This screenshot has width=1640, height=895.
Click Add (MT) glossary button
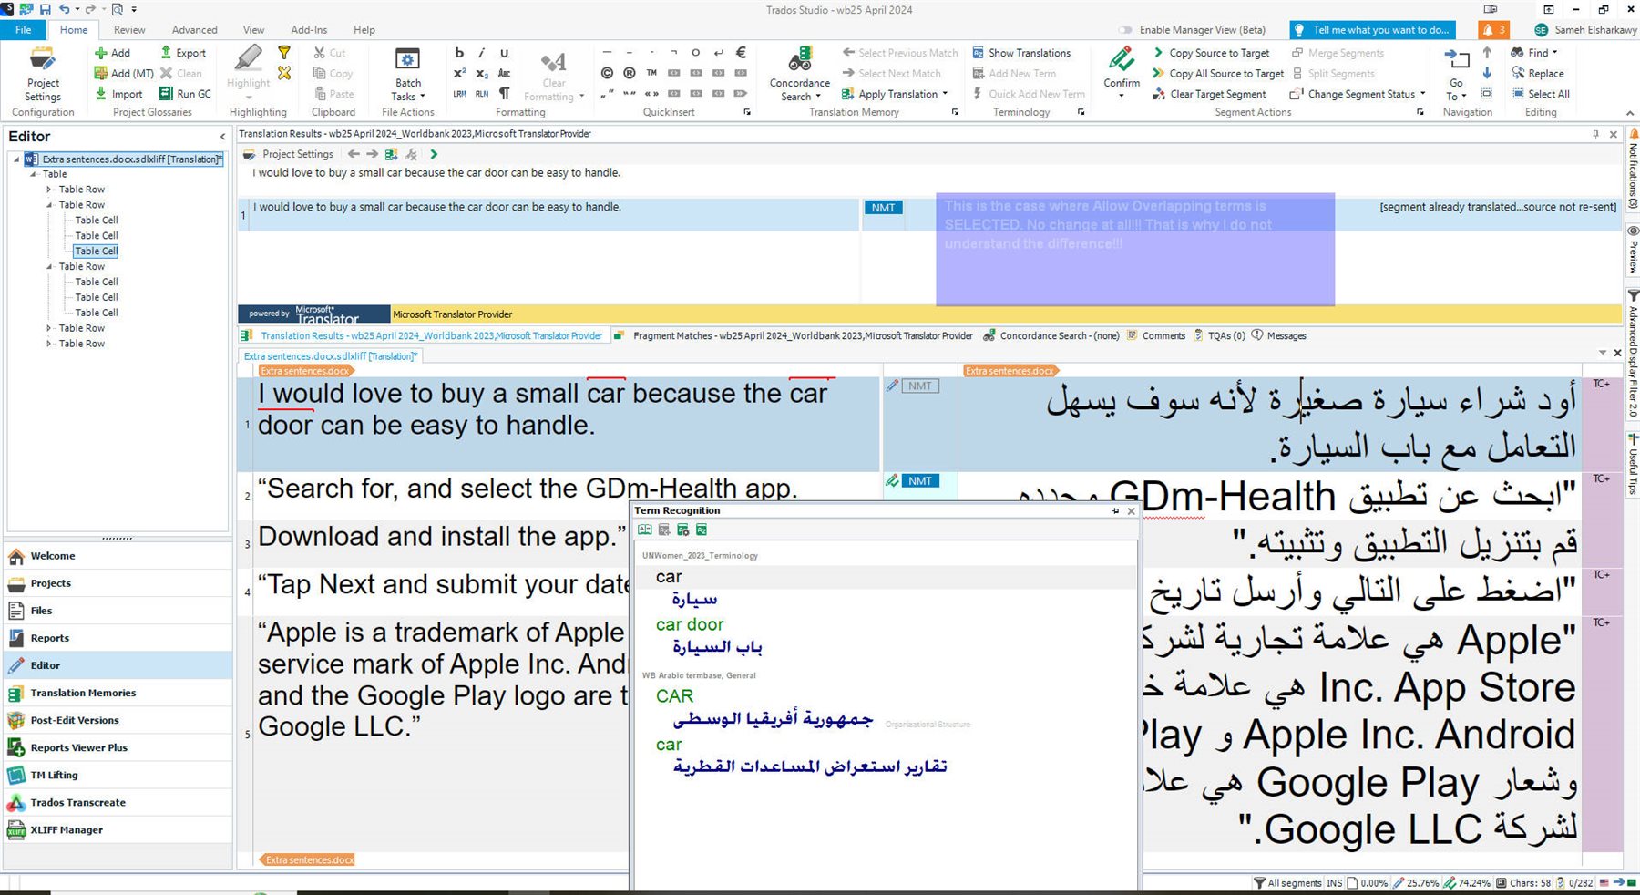pyautogui.click(x=124, y=73)
